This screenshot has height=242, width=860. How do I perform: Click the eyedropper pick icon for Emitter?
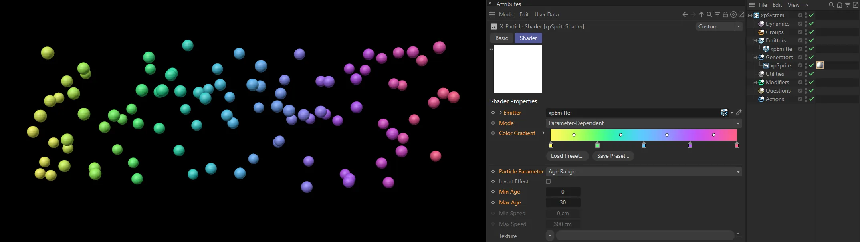[739, 113]
